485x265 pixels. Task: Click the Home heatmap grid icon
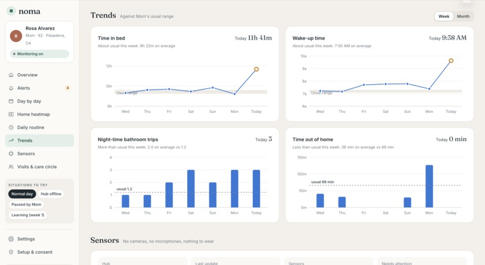[11, 114]
